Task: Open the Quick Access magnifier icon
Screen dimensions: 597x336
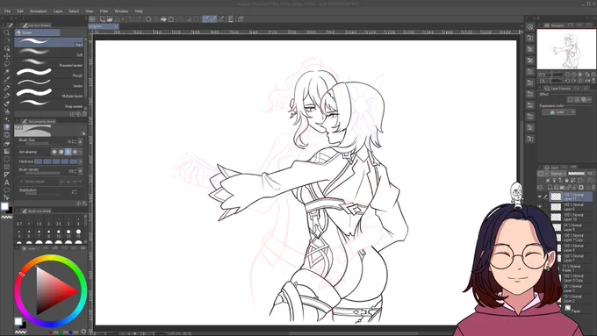Action: 530,26
